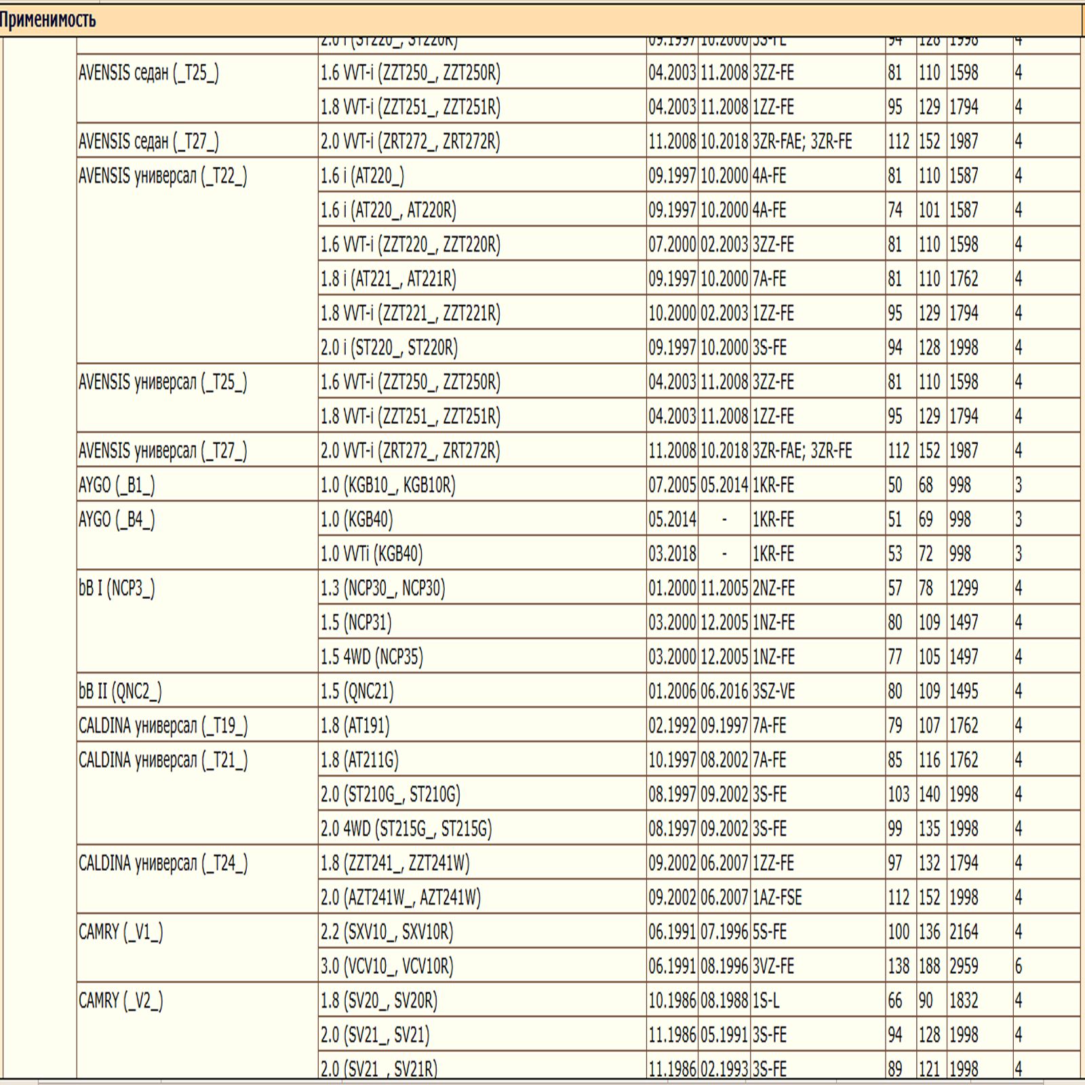The height and width of the screenshot is (1085, 1085).
Task: Select the CAMRY (_V1_) model cell
Action: (x=121, y=932)
